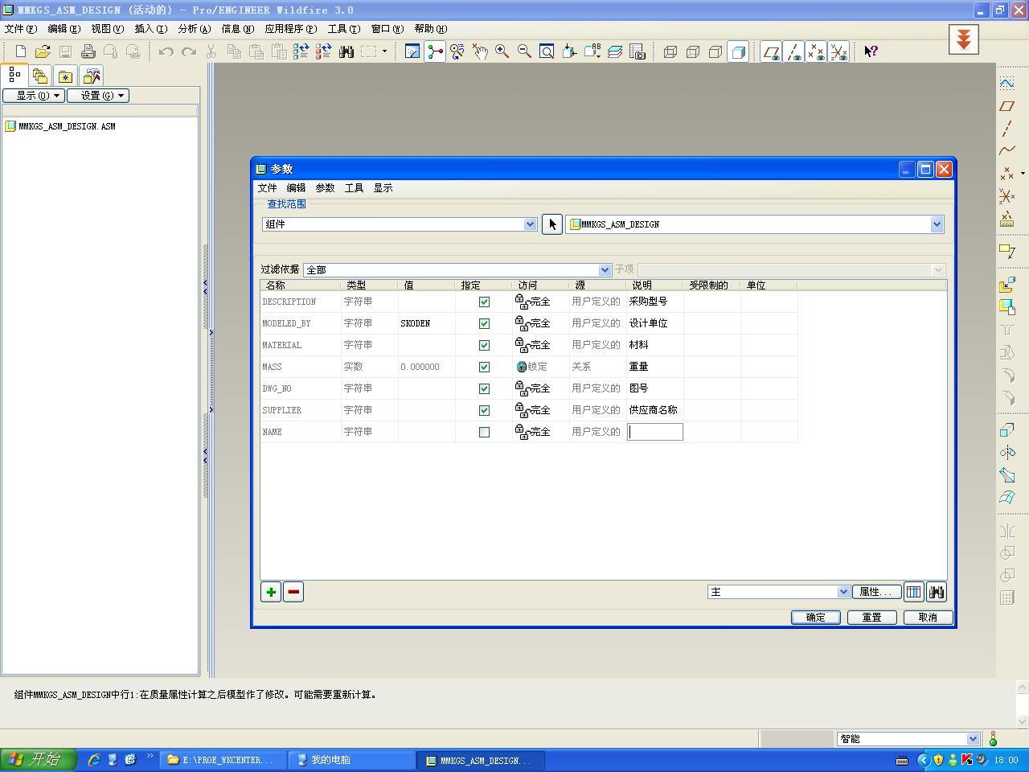This screenshot has height=772, width=1029.
Task: Open the 过滤依据 全部 filter dropdown
Action: coord(457,269)
